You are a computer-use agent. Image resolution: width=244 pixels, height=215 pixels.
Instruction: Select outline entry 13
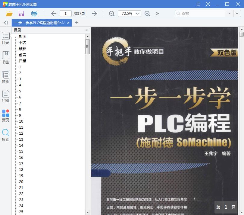(21, 139)
